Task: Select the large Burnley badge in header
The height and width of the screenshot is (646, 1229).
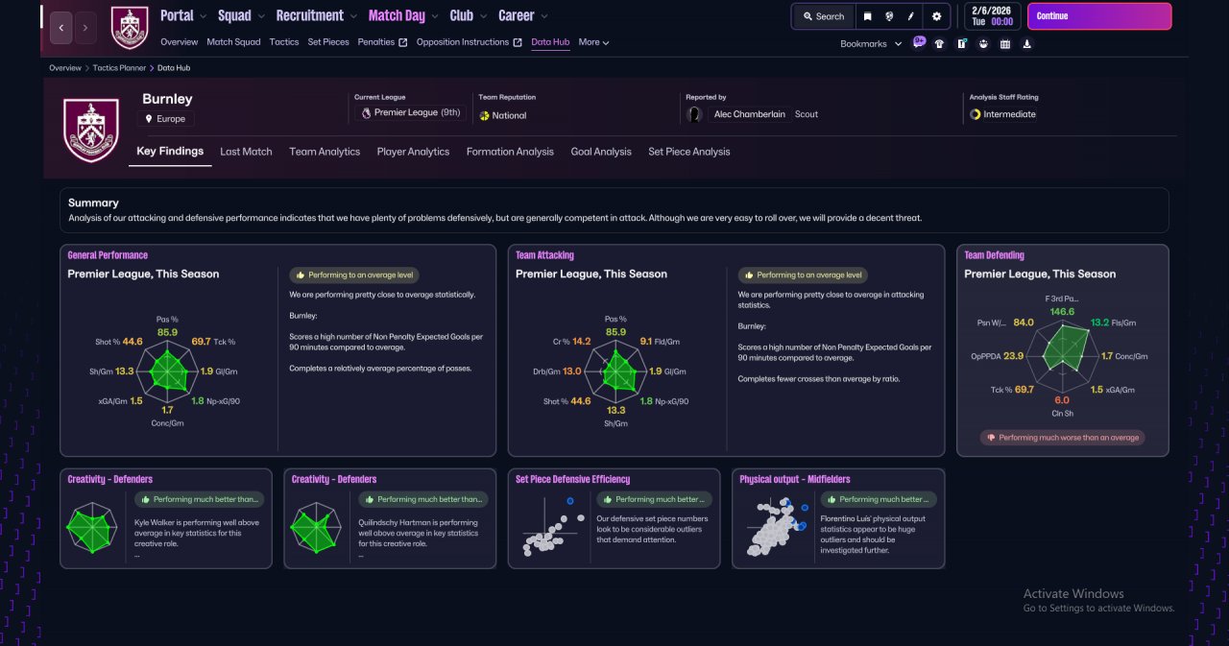Action: [91, 130]
